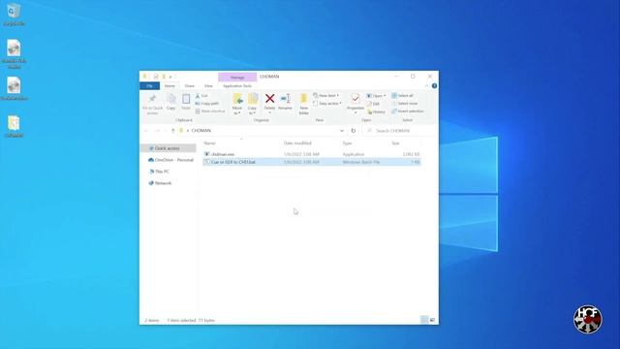Click Select all in the Select group

402,96
